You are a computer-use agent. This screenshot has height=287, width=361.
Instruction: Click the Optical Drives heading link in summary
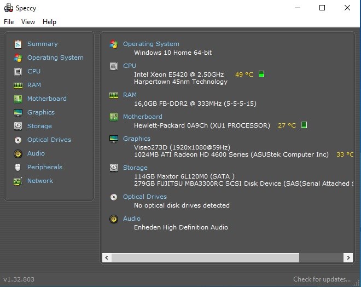coord(145,197)
